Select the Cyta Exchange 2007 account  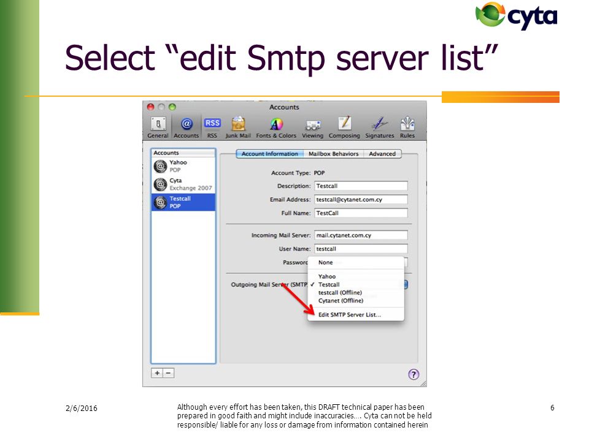coord(183,184)
